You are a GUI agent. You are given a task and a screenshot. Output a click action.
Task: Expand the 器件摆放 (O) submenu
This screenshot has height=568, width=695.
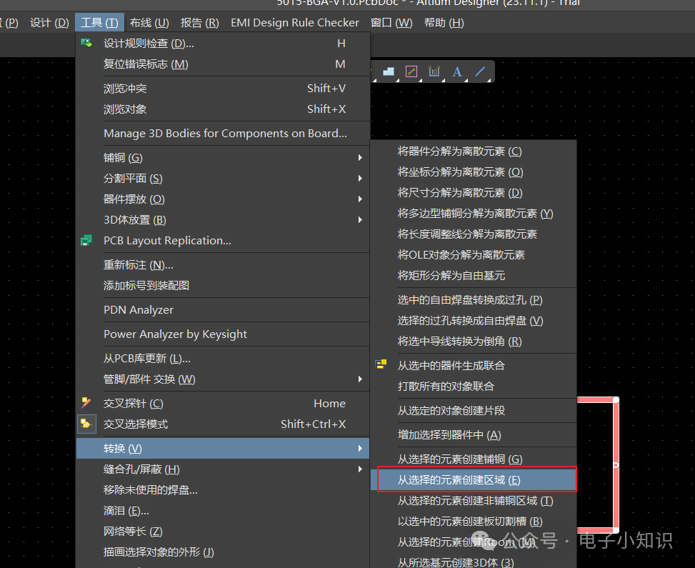click(223, 199)
